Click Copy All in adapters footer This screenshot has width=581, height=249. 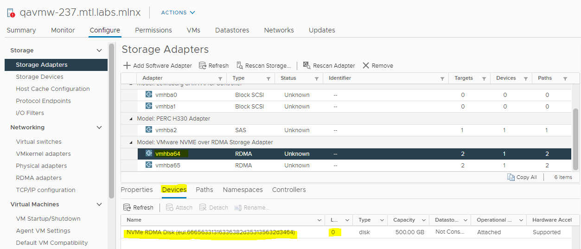[522, 177]
